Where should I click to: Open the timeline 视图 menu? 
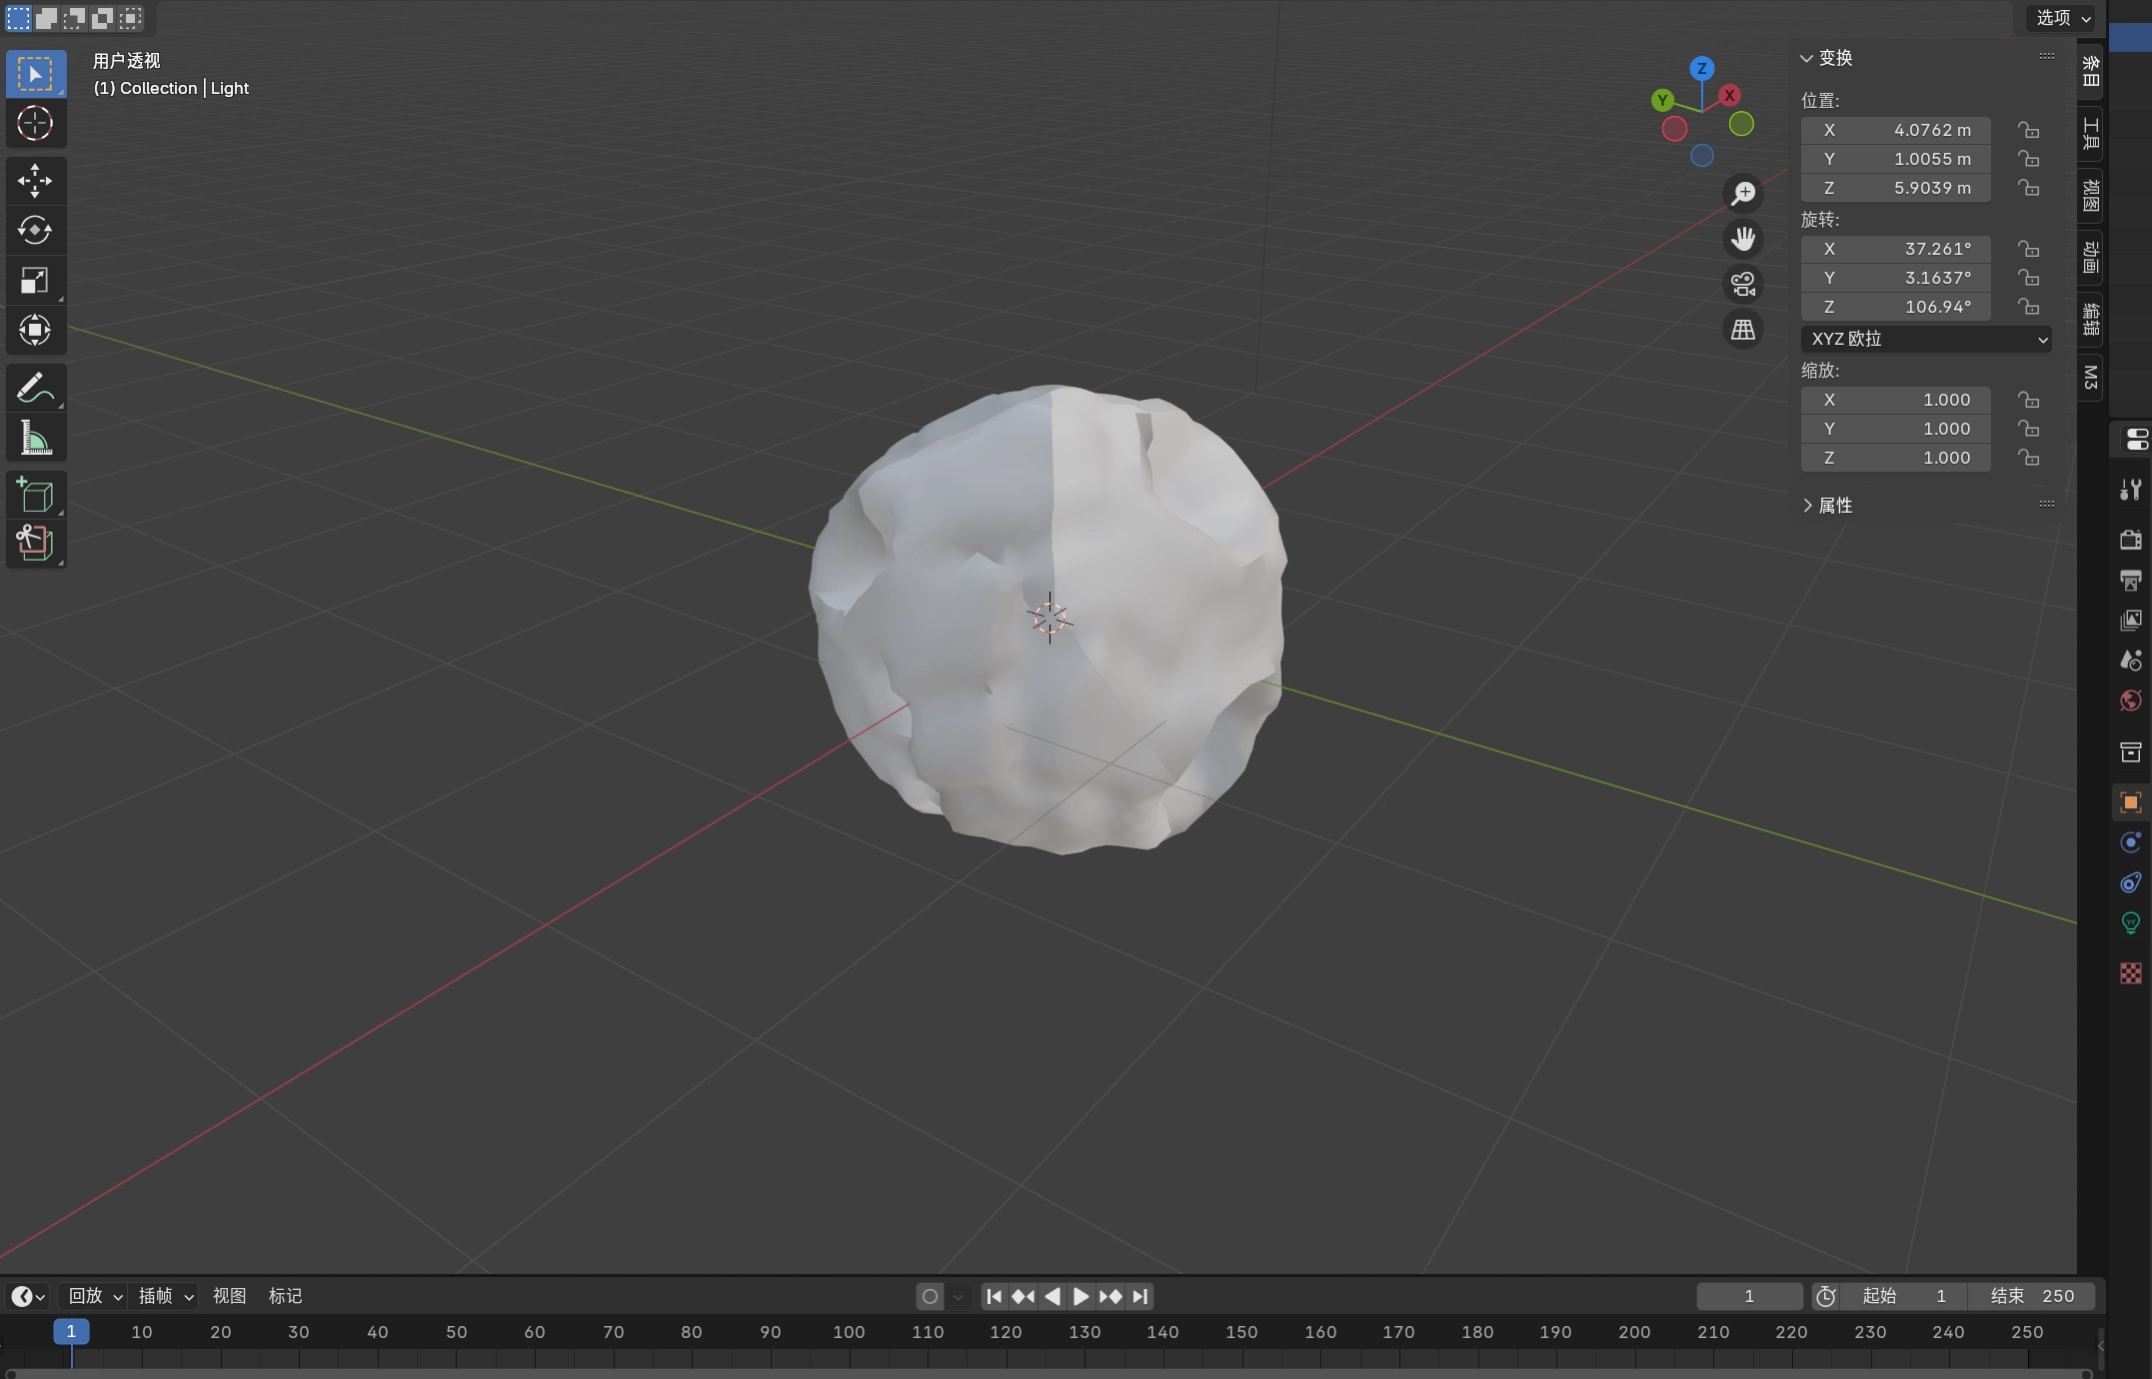pyautogui.click(x=229, y=1296)
